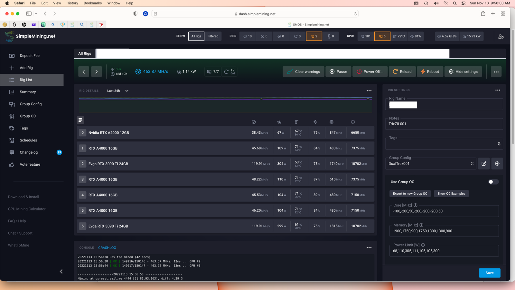Click the 24h hashrate graph
This screenshot has width=515, height=290.
pyautogui.click(x=225, y=105)
